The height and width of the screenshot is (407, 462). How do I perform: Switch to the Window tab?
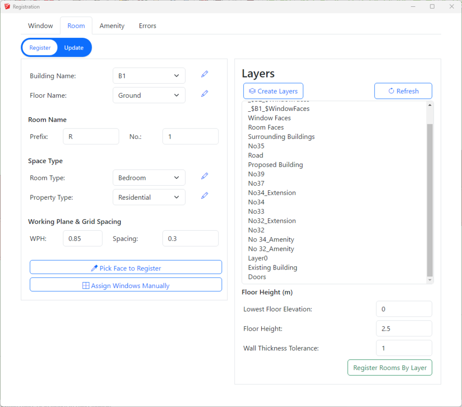click(41, 26)
